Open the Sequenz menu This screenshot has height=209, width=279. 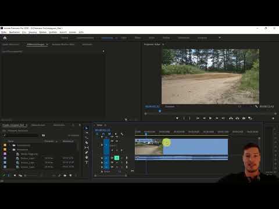pyautogui.click(x=33, y=32)
